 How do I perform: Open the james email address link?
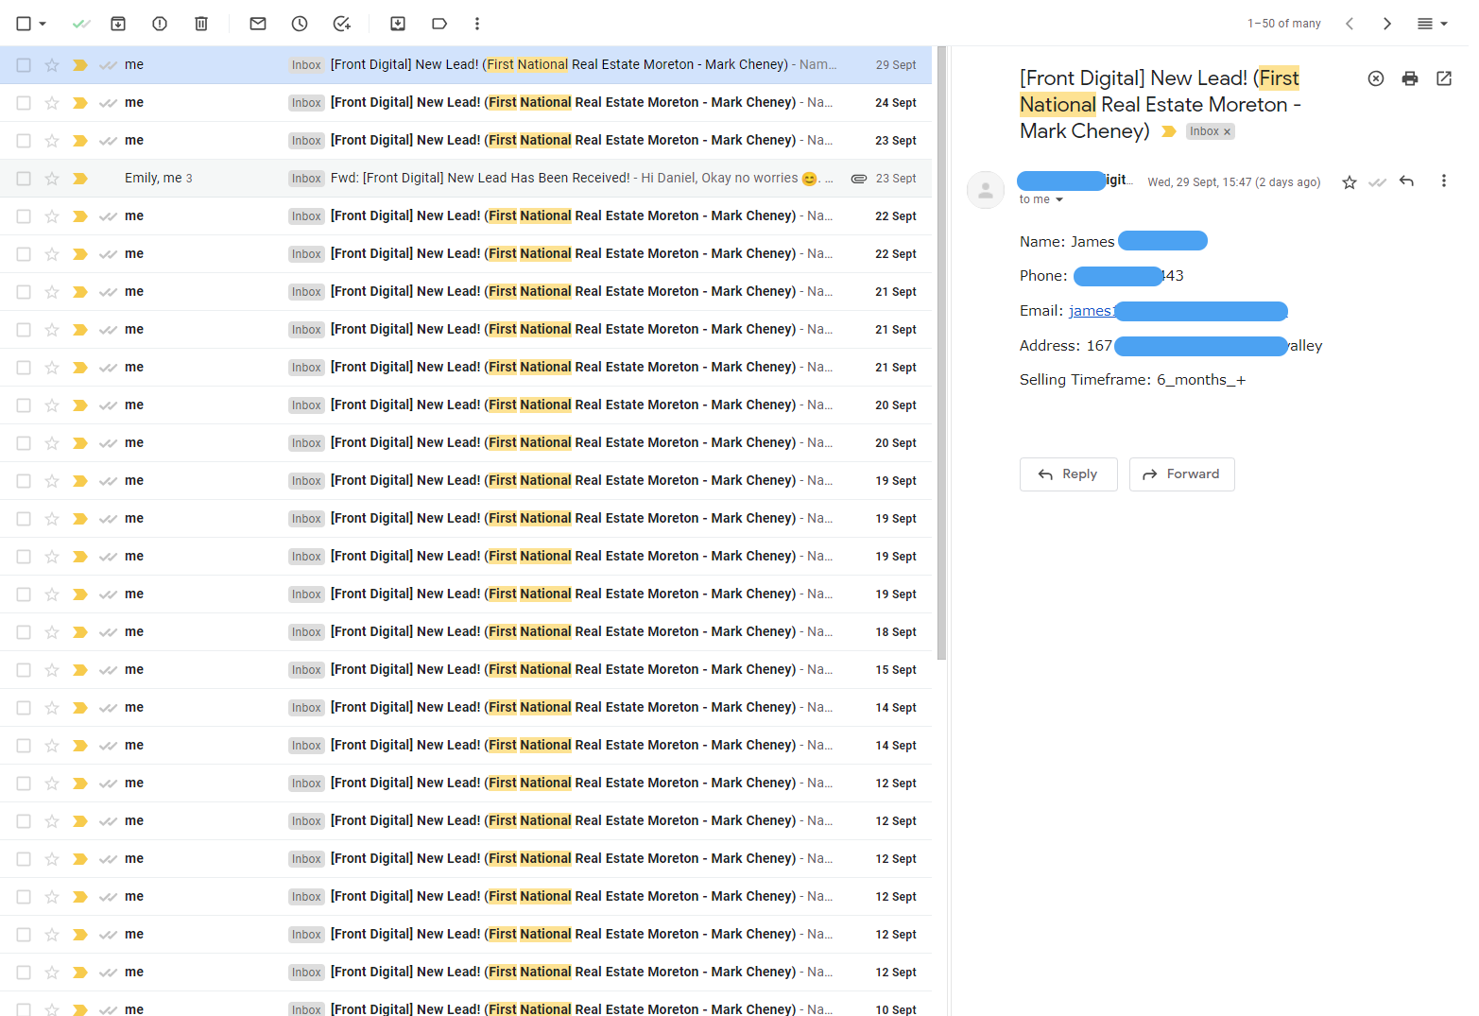click(x=1178, y=311)
